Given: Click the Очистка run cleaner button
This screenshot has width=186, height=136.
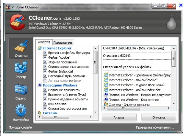Looking at the screenshot, I should click(159, 118).
